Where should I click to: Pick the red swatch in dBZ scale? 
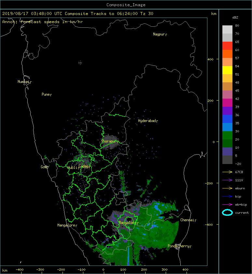(x=227, y=46)
